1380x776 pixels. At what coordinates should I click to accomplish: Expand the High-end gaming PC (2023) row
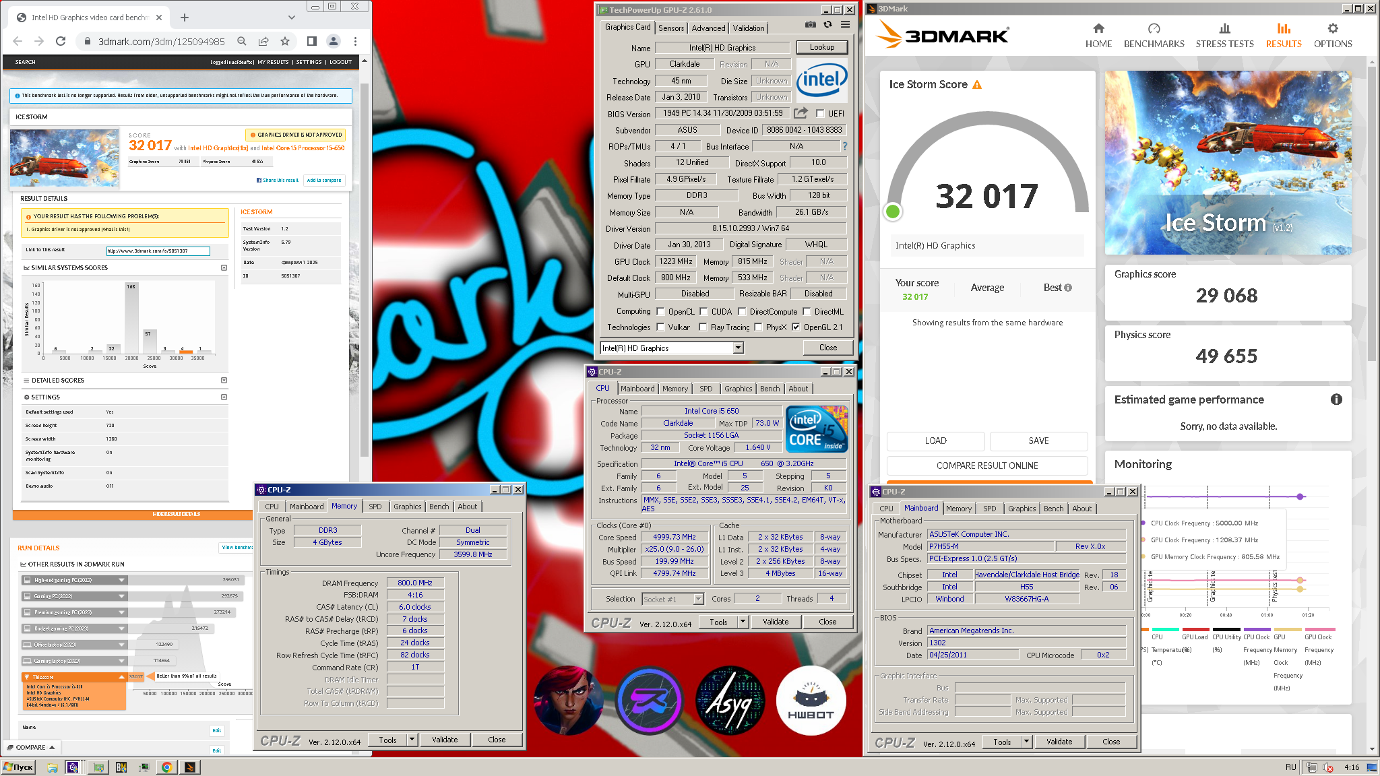point(121,580)
